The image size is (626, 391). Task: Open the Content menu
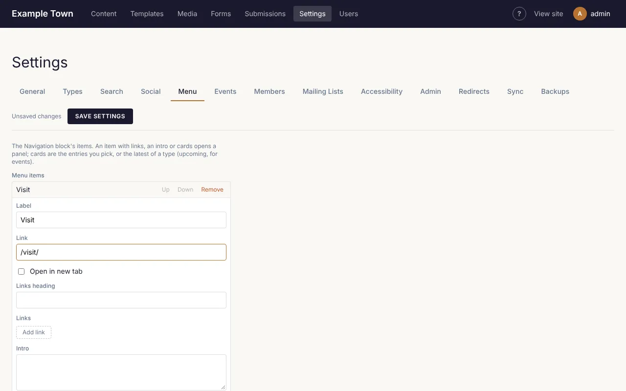point(104,14)
